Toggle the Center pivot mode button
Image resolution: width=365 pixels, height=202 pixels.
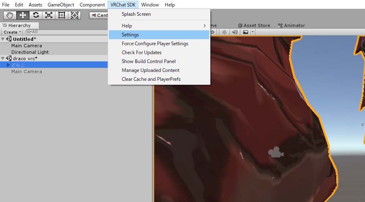99,15
